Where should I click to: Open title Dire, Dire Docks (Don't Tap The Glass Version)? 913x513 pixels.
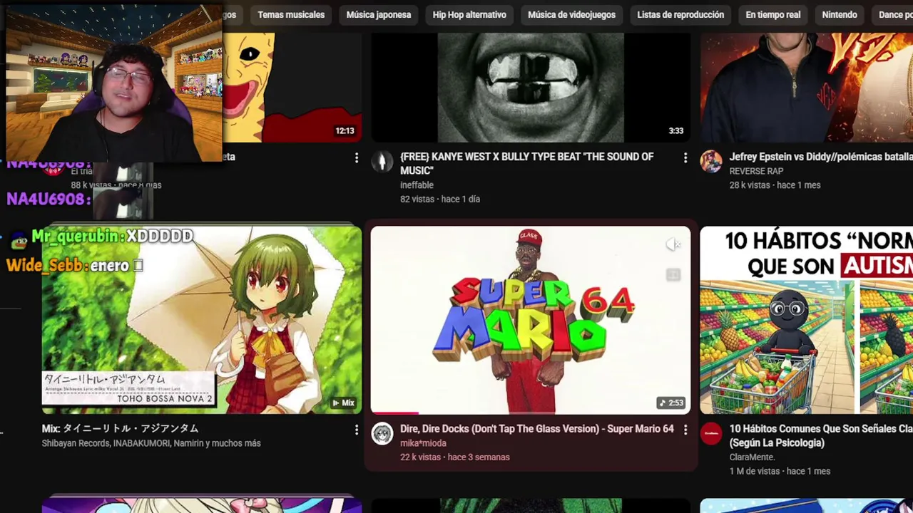(x=536, y=429)
